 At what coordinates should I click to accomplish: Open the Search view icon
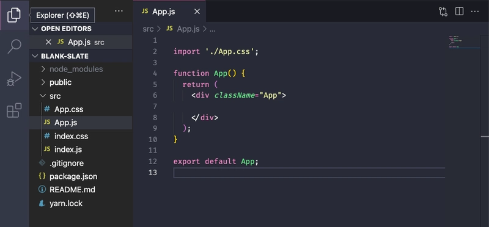tap(14, 46)
